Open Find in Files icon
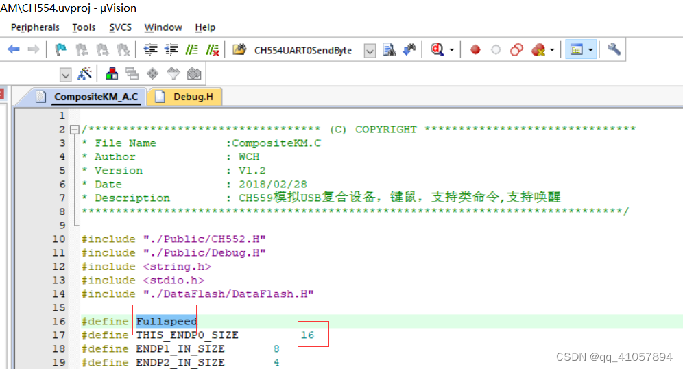This screenshot has width=683, height=369. [239, 49]
